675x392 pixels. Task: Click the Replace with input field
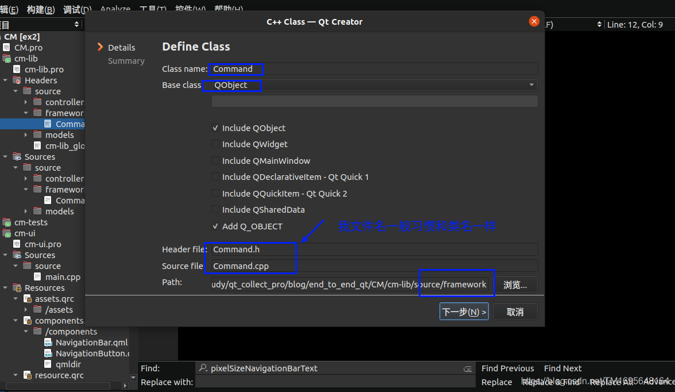(x=335, y=382)
